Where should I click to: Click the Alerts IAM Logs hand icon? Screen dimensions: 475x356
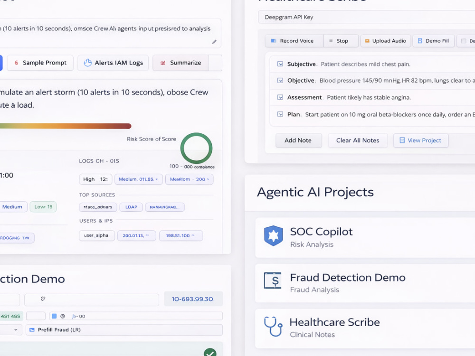[x=87, y=62]
